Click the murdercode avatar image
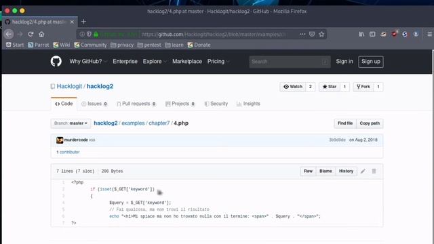434x244 pixels. pos(60,140)
